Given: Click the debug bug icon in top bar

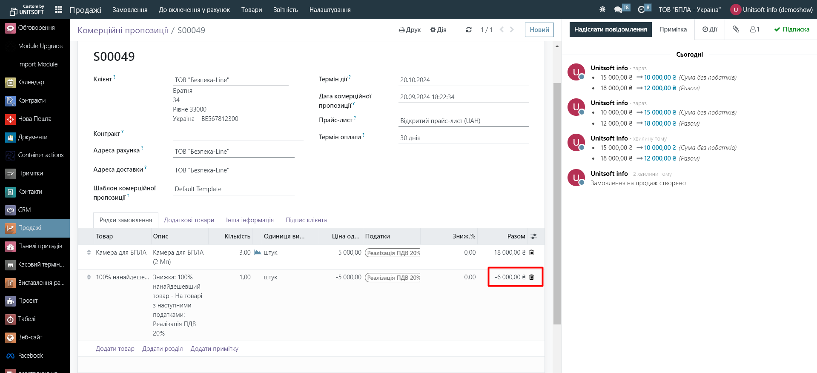Looking at the screenshot, I should (602, 9).
